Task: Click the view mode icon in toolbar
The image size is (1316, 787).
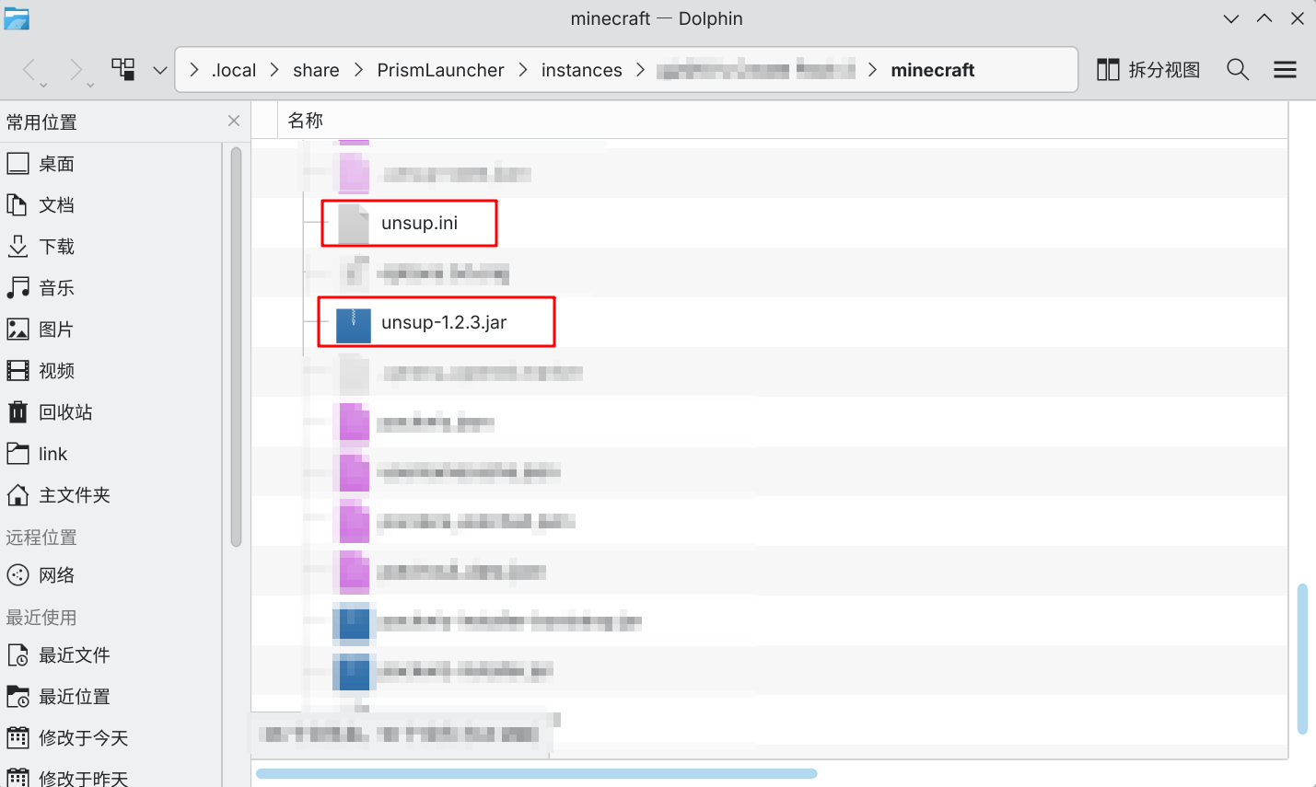Action: point(123,69)
